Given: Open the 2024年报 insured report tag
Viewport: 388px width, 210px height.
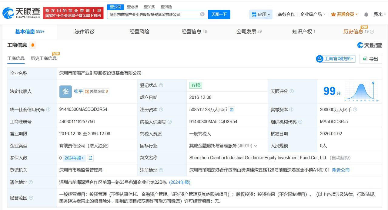Looking at the screenshot, I should coord(74,158).
